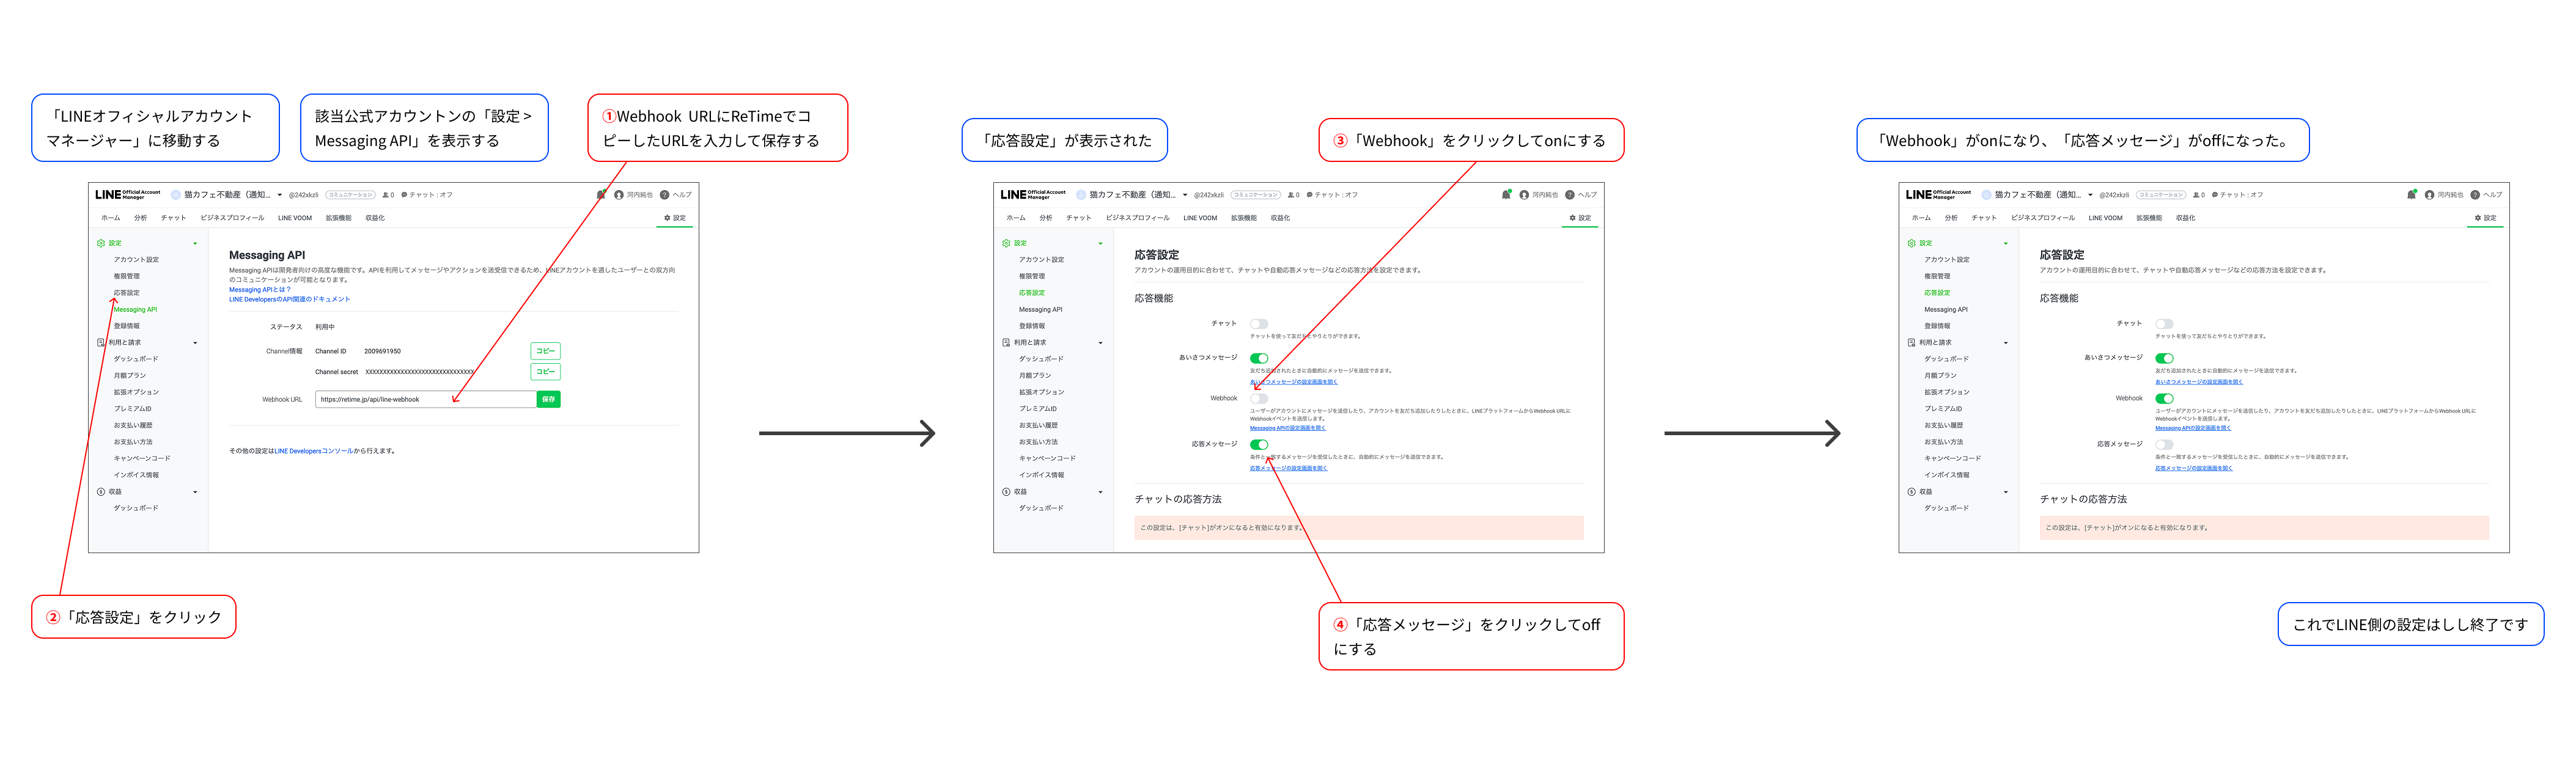Toggle チャット switch in middle screenshot
The width and height of the screenshot is (2576, 764).
point(1259,324)
